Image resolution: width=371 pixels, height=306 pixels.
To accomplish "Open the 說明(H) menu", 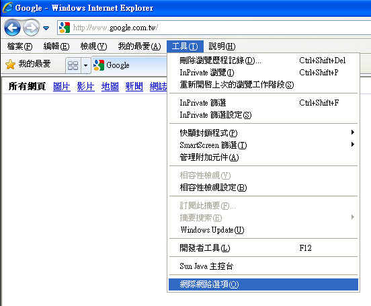I will pos(222,46).
